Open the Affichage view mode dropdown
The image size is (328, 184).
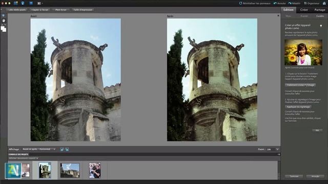39,149
